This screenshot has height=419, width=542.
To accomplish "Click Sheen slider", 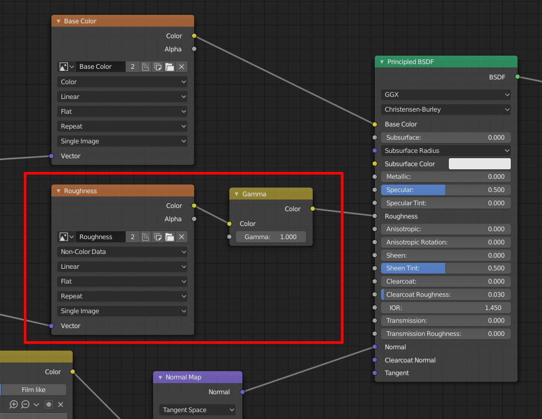I will pyautogui.click(x=446, y=256).
